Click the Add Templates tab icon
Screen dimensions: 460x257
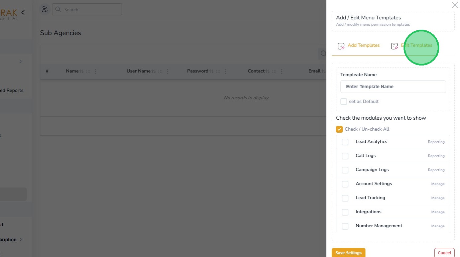341,46
